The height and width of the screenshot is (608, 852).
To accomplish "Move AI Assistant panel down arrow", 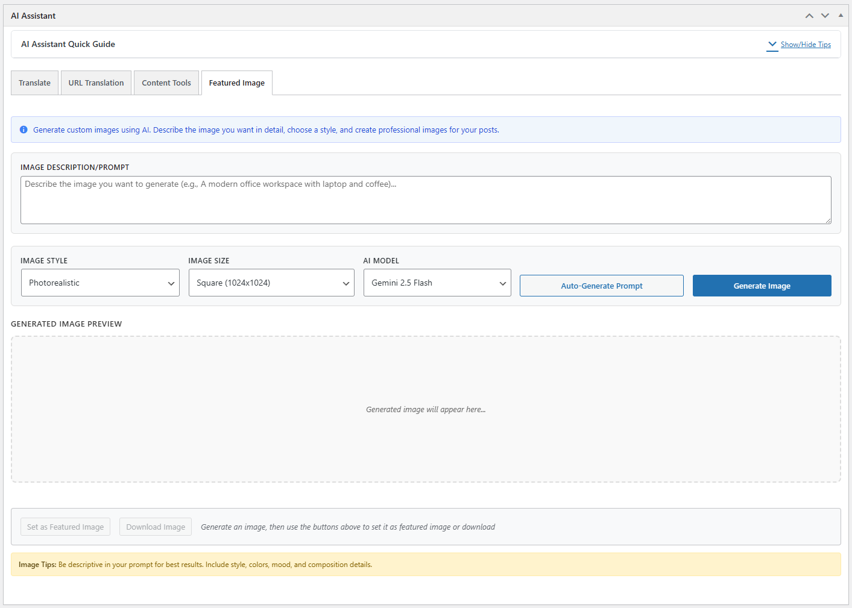I will click(825, 16).
